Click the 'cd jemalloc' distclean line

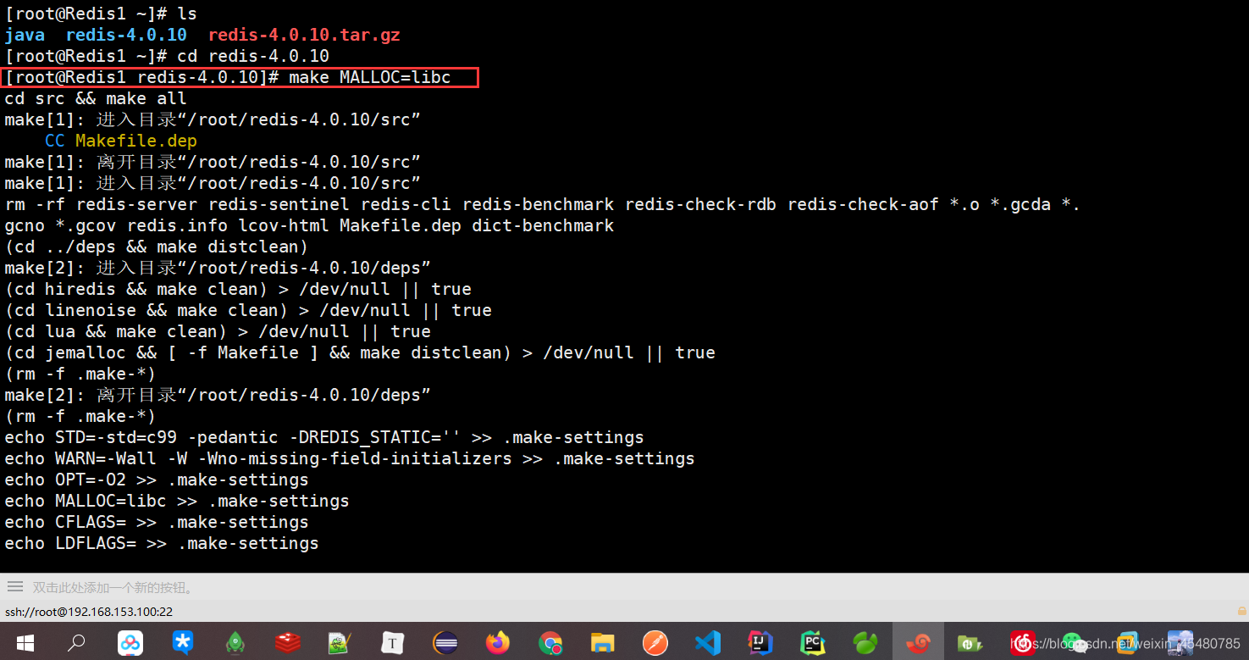click(360, 353)
